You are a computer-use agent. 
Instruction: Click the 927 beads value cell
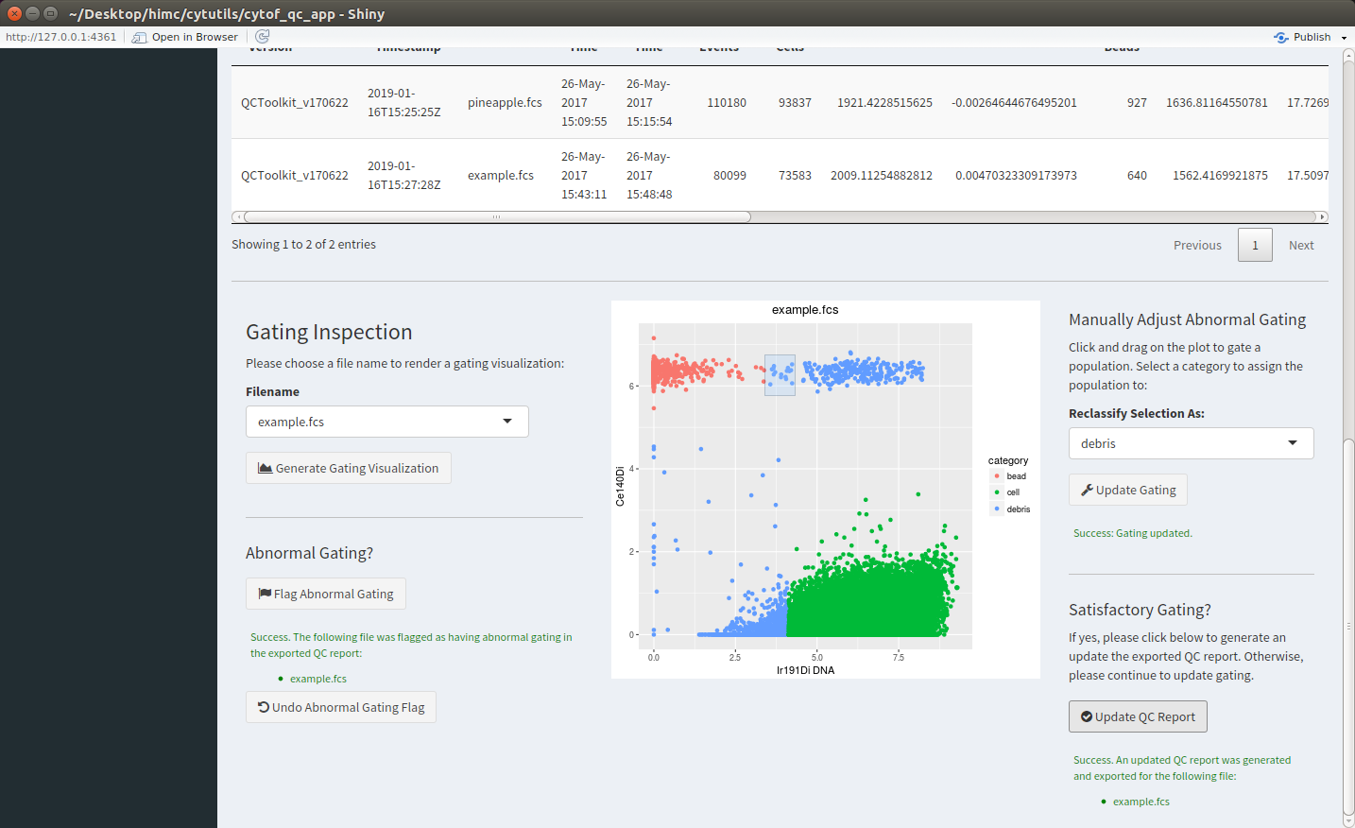click(1137, 102)
